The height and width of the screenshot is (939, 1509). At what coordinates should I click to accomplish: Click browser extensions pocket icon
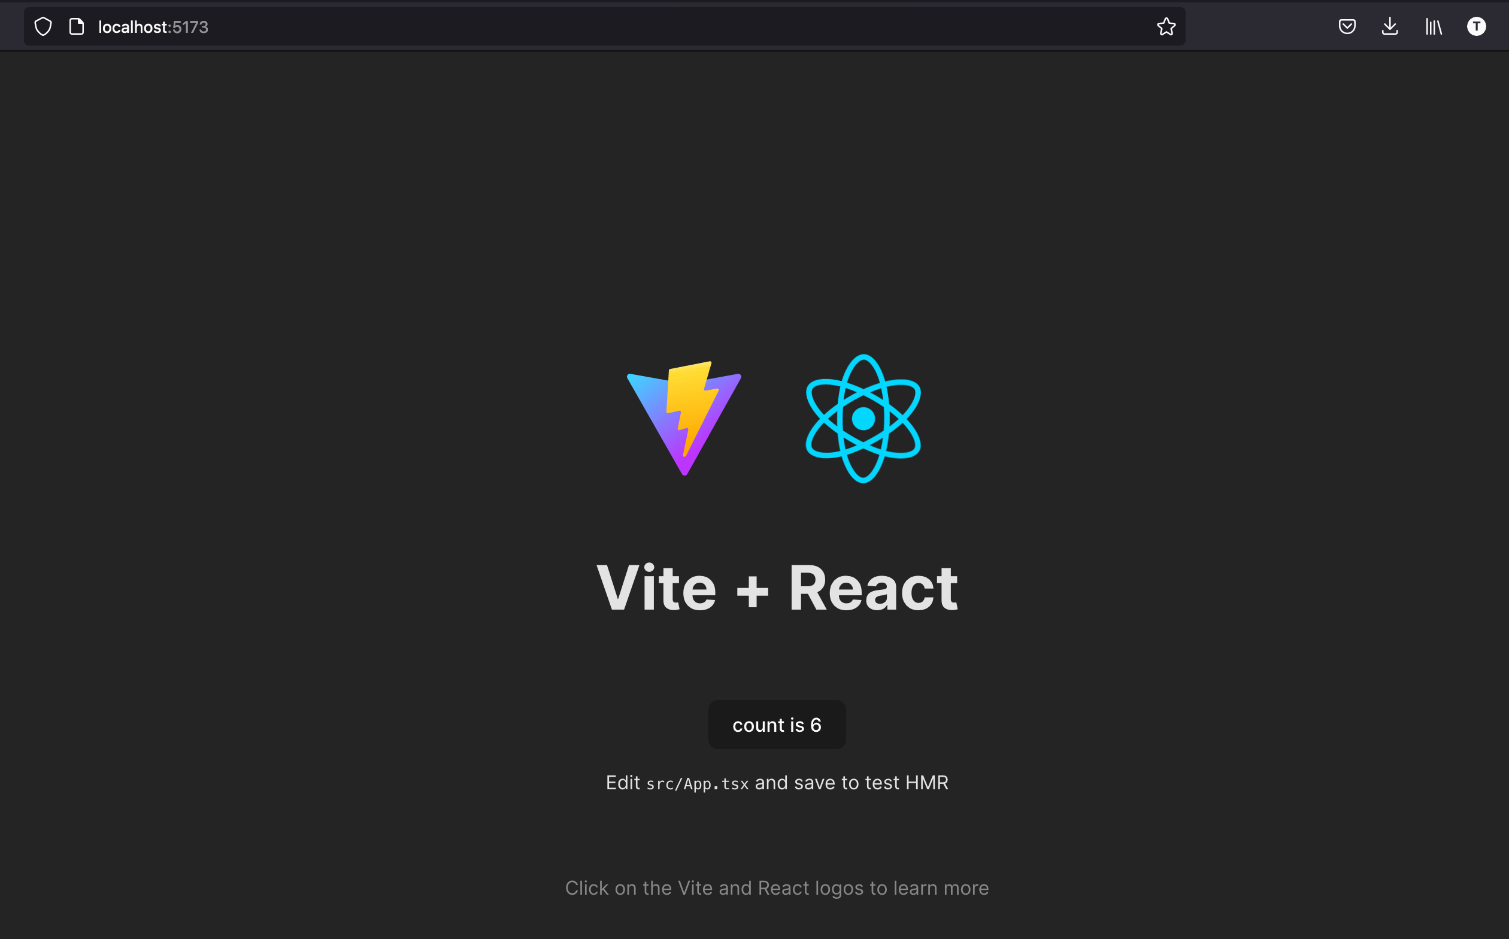coord(1347,27)
